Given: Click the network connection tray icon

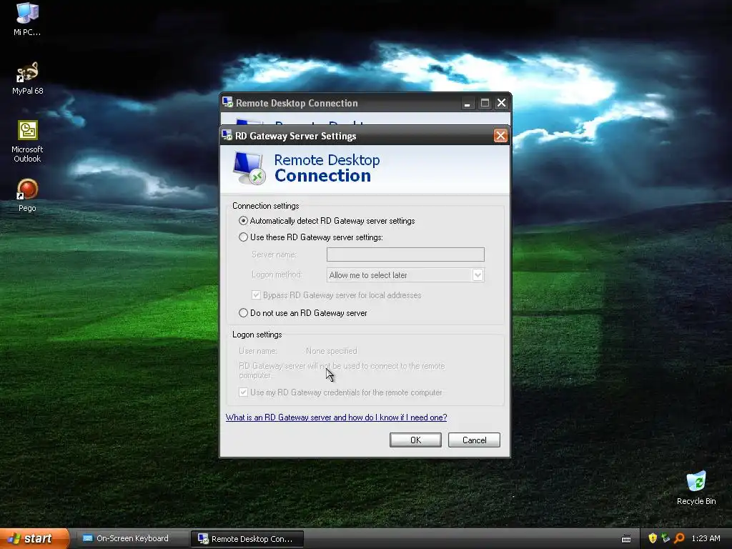Looking at the screenshot, I should point(666,538).
